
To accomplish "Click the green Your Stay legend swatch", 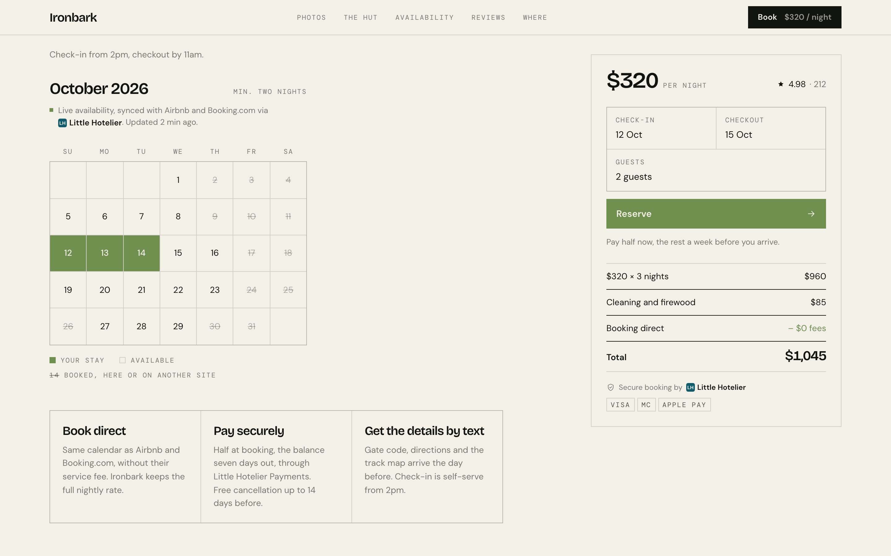I will tap(53, 360).
